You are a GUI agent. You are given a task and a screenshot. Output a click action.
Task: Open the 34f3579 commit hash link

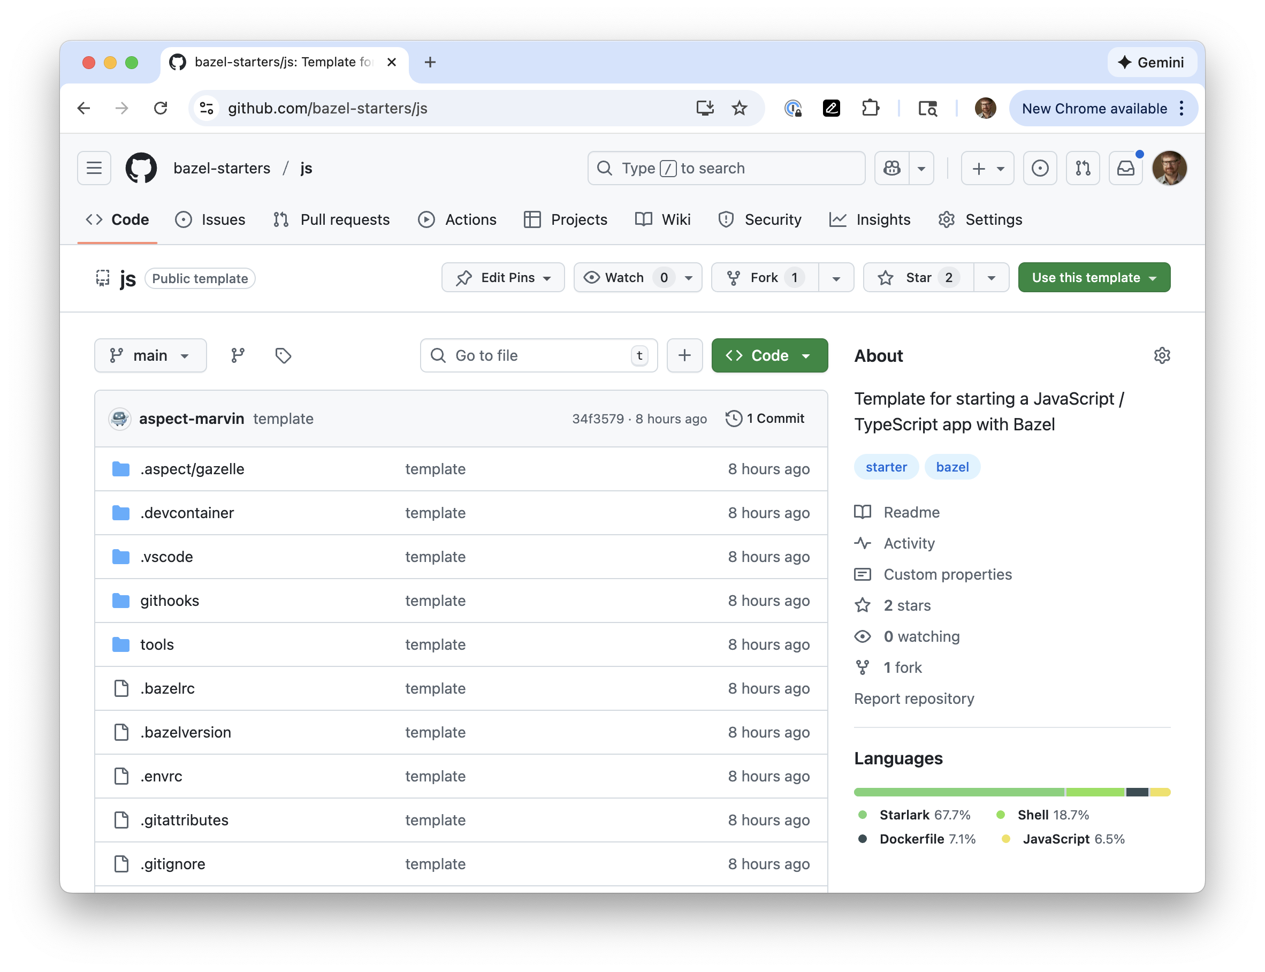point(598,419)
